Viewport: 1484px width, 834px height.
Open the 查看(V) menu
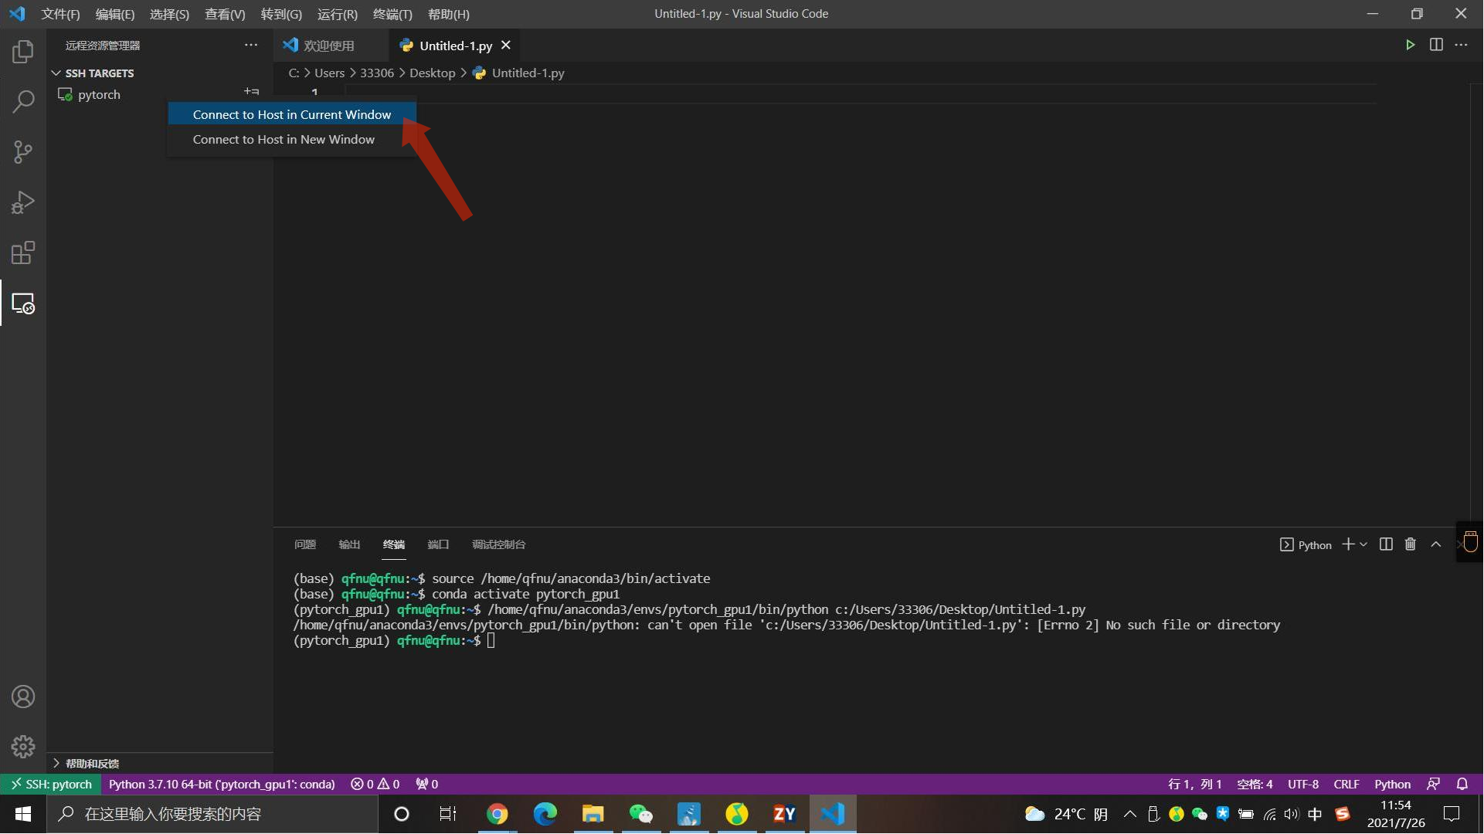[x=225, y=14]
